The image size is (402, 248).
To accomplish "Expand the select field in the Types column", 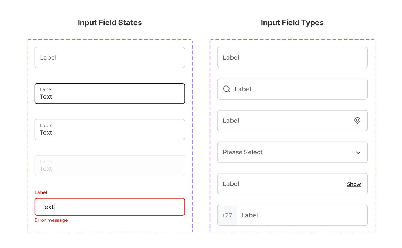I will click(292, 152).
